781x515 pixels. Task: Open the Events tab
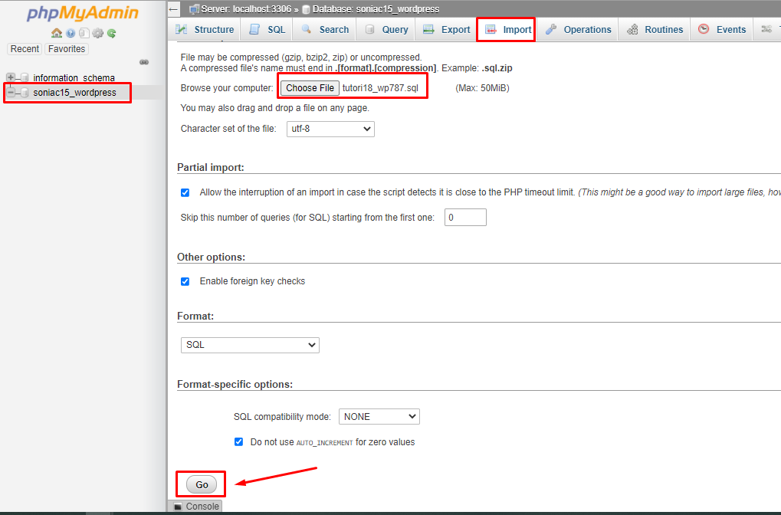722,29
